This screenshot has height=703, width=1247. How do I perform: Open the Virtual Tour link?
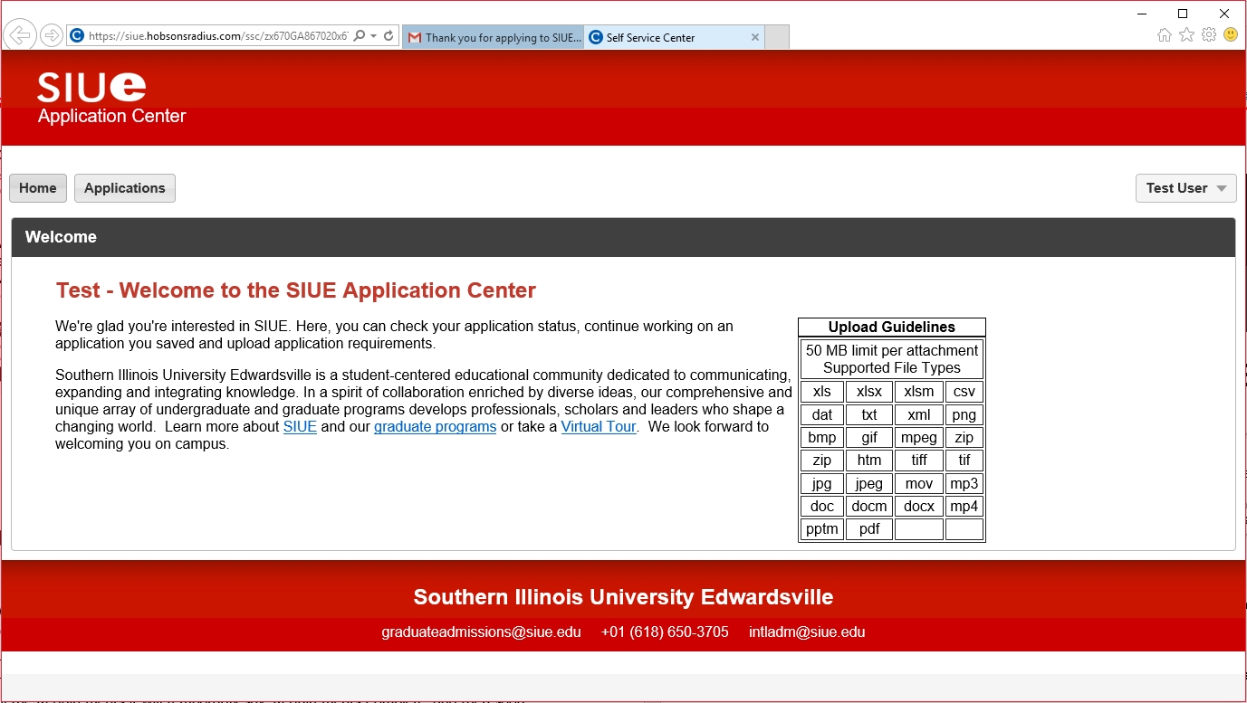598,427
